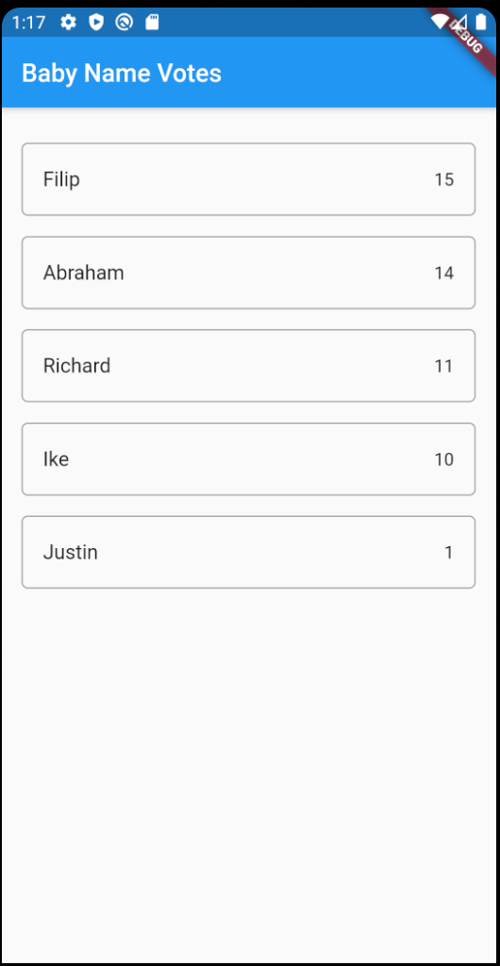Tap the 1:17 clock in status bar
Screen dimensions: 500x966
tap(29, 24)
